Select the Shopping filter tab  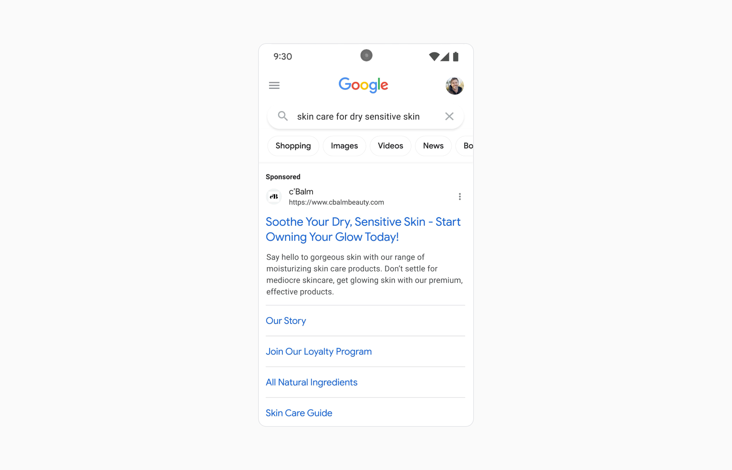(x=294, y=146)
